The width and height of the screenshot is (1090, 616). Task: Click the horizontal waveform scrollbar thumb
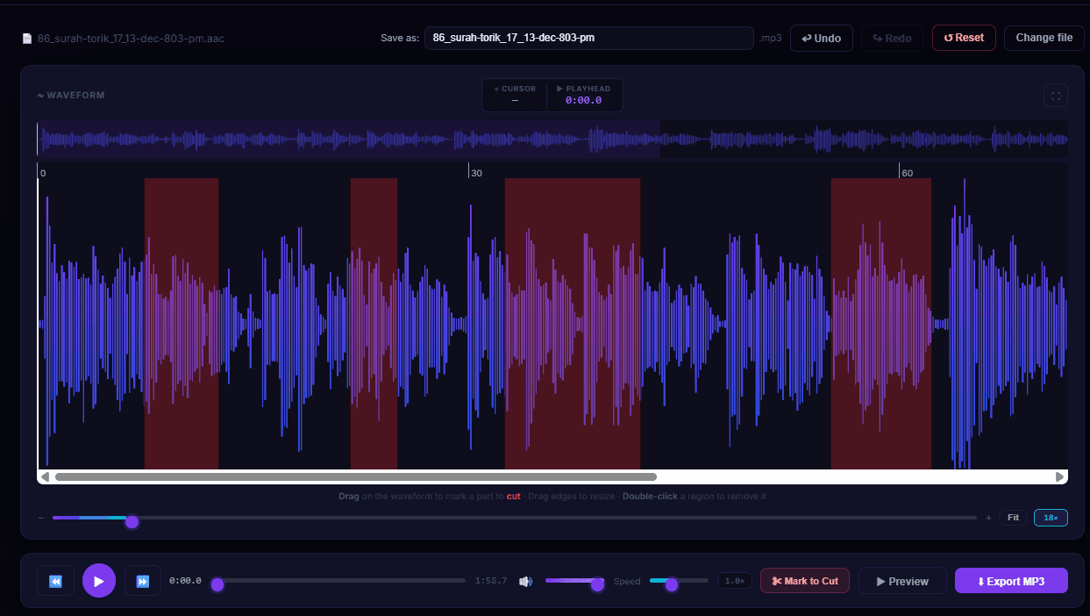[x=356, y=476]
